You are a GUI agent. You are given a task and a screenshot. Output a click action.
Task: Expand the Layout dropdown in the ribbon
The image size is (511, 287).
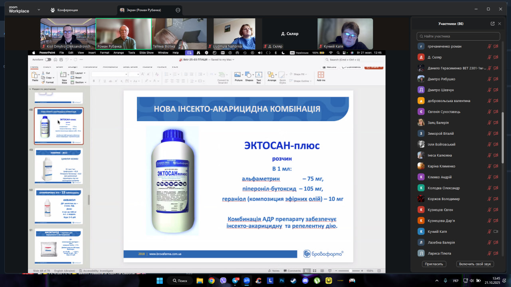click(x=79, y=73)
